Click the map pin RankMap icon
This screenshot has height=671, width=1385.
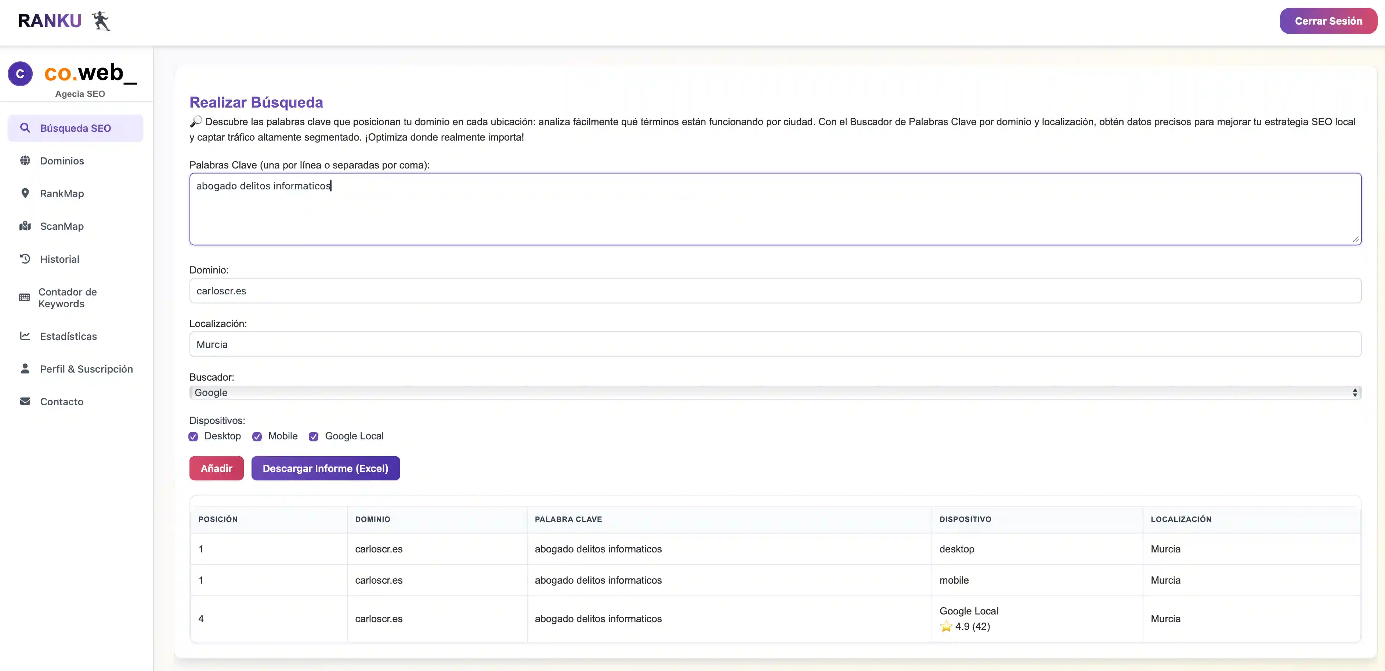pyautogui.click(x=25, y=193)
